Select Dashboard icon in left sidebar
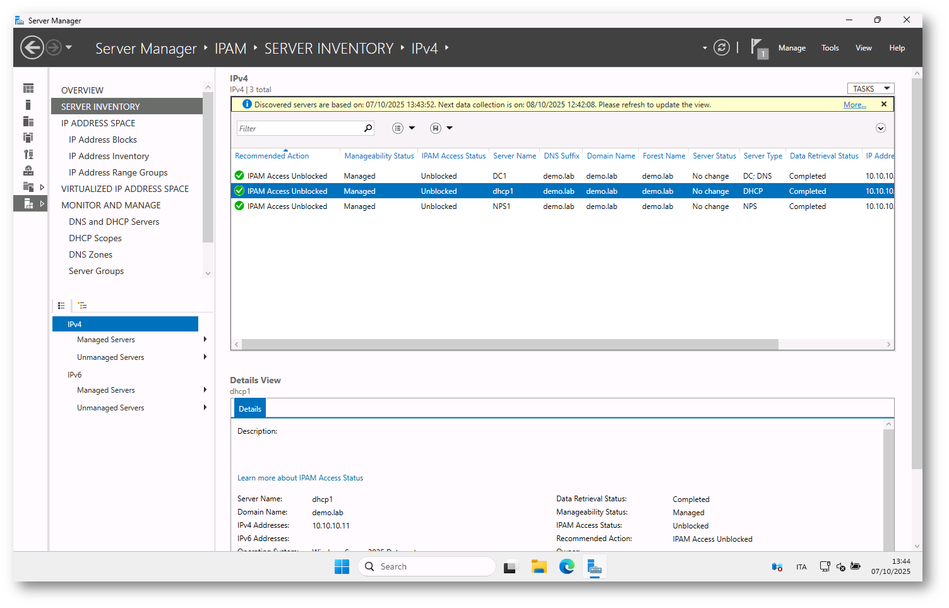The image size is (949, 608). click(x=28, y=88)
